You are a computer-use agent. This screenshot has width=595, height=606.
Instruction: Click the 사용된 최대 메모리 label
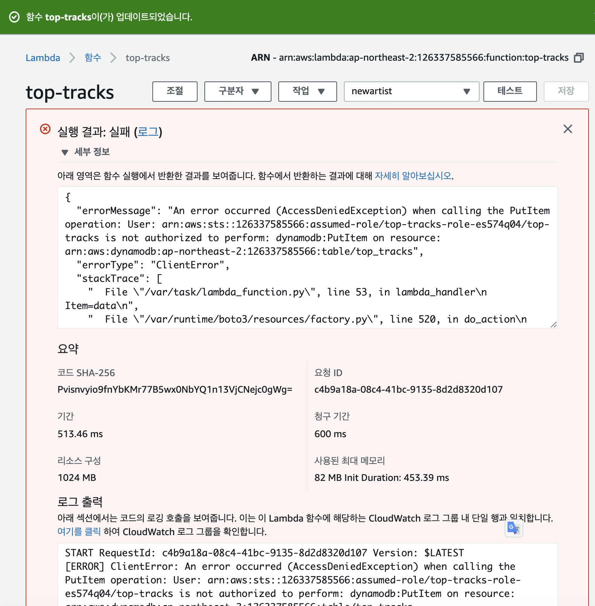[350, 461]
